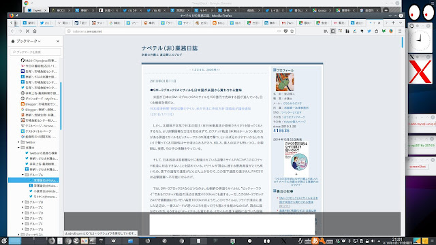Open new tab in Chrome window
The width and height of the screenshot is (436, 245).
coord(386,10)
